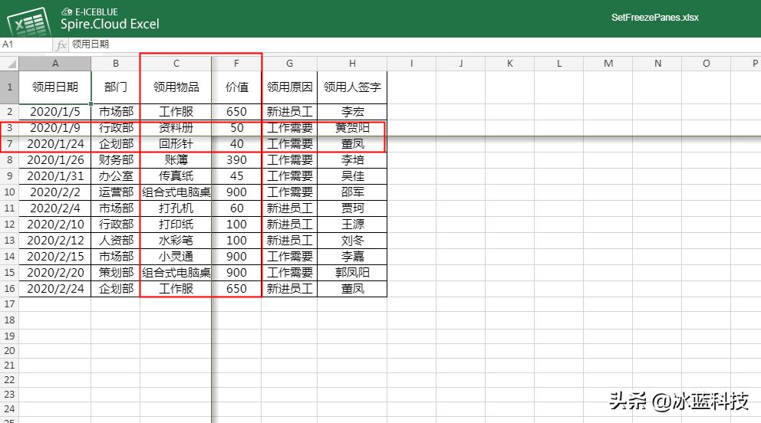Click the 财务部 department cell

pos(116,160)
